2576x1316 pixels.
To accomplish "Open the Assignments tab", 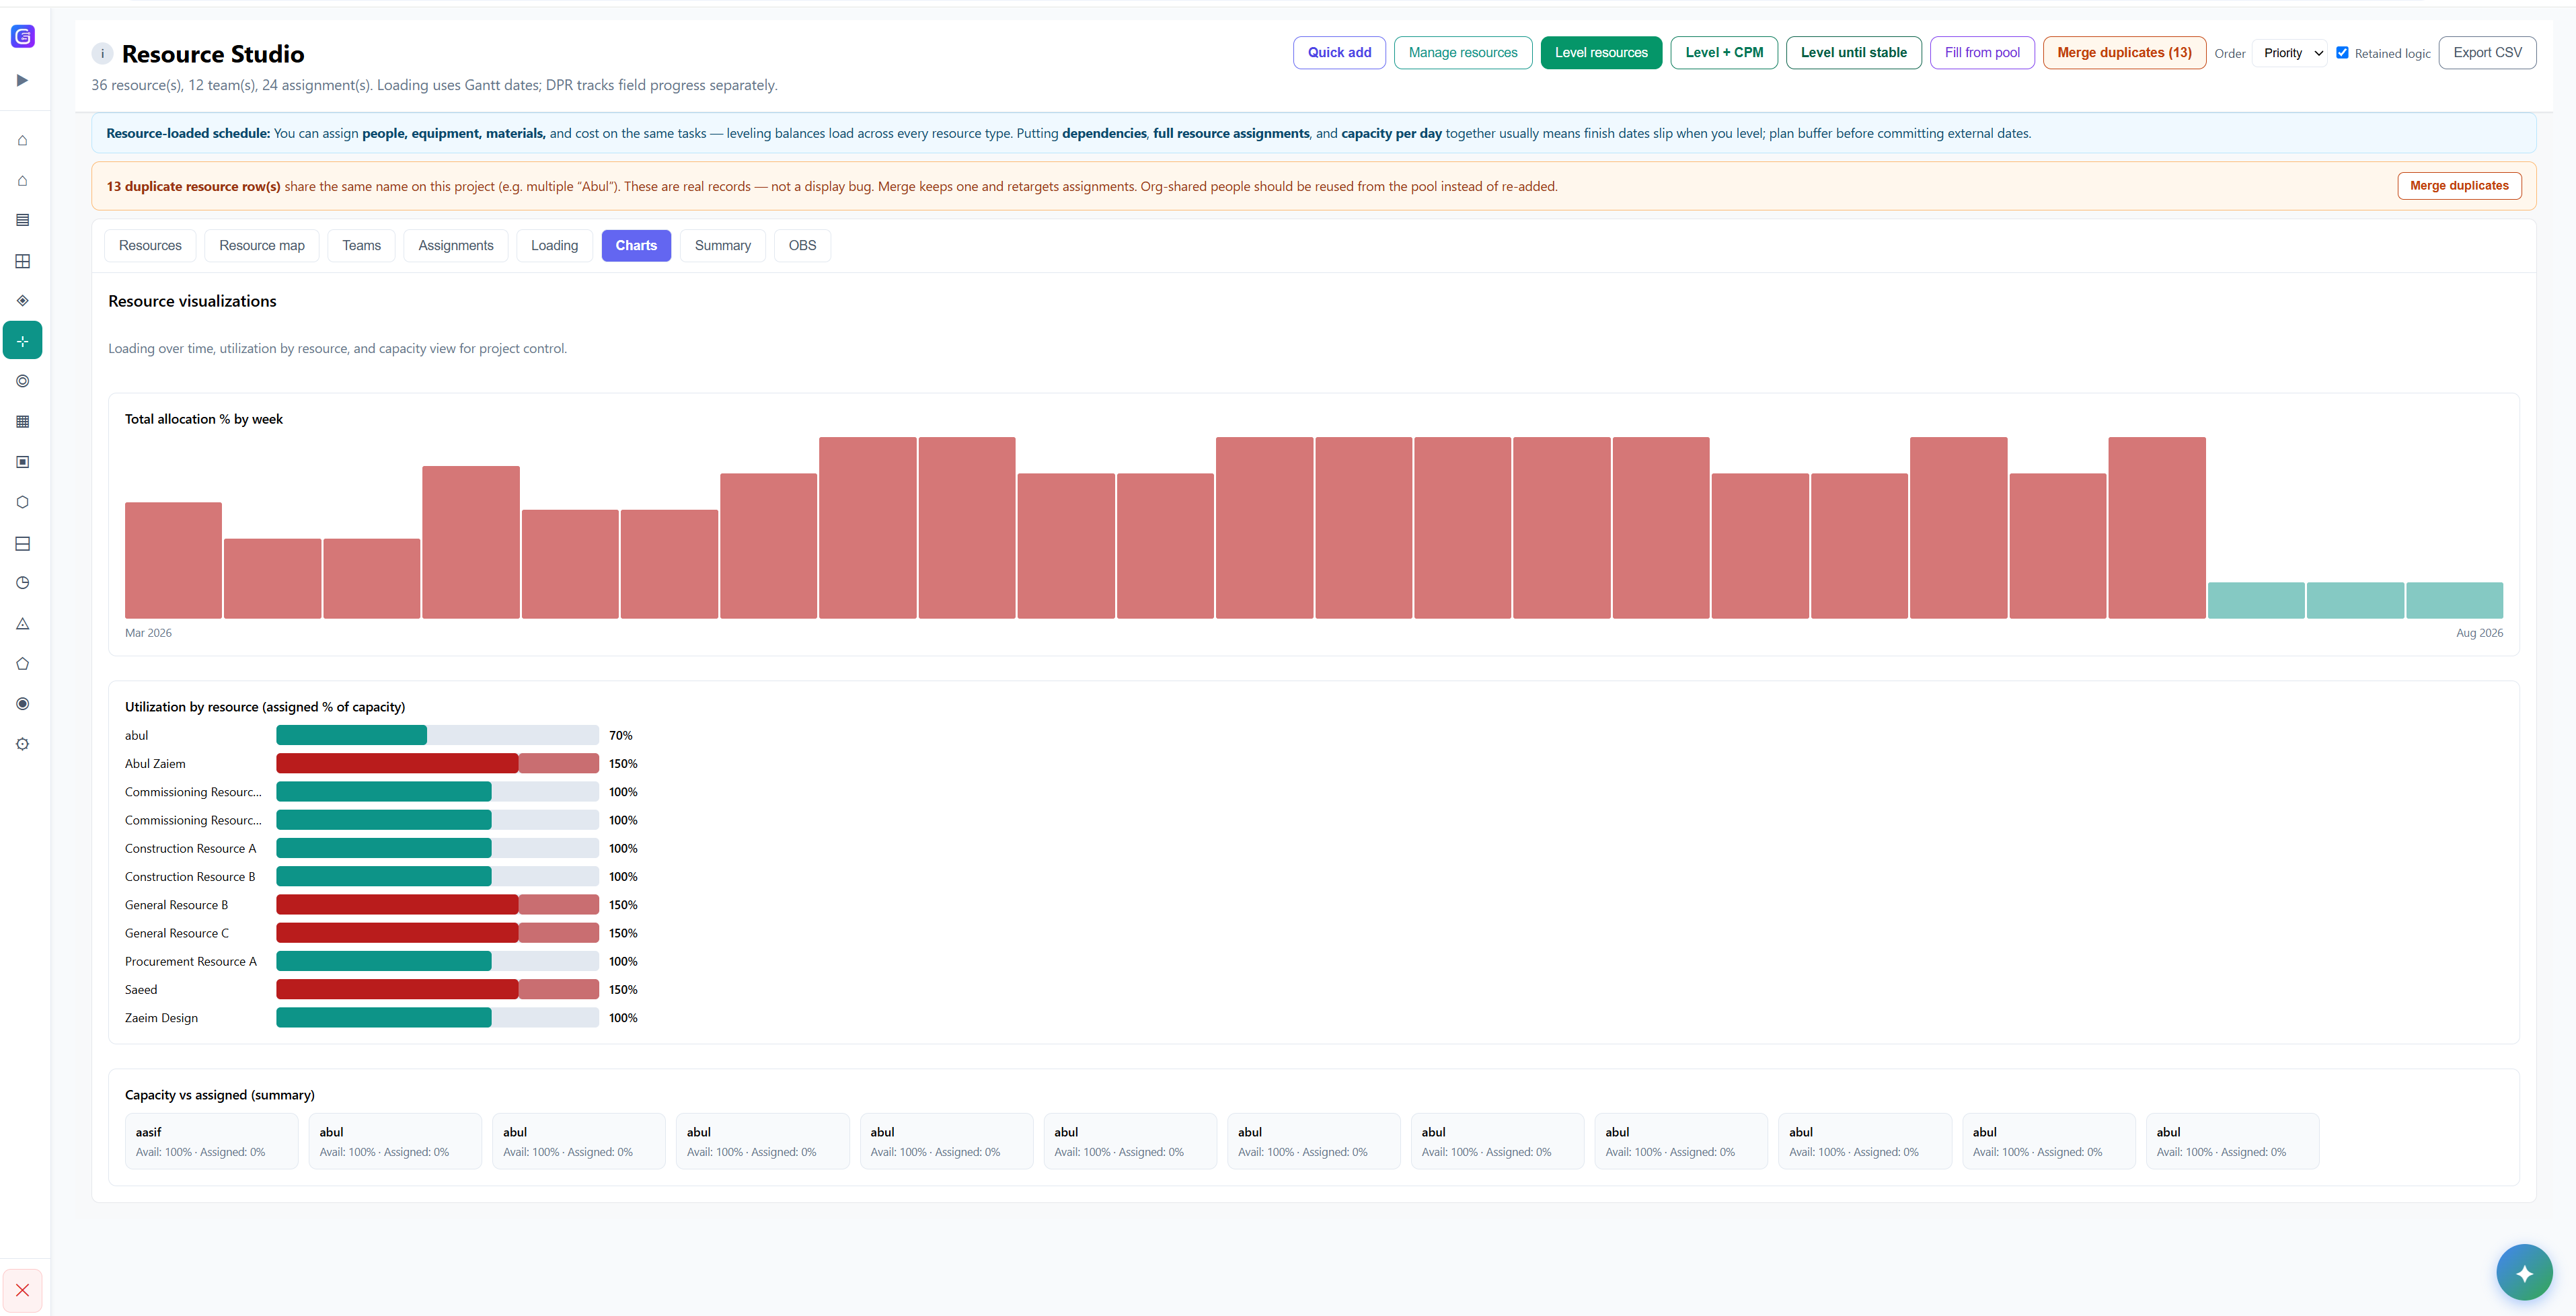I will pyautogui.click(x=456, y=246).
